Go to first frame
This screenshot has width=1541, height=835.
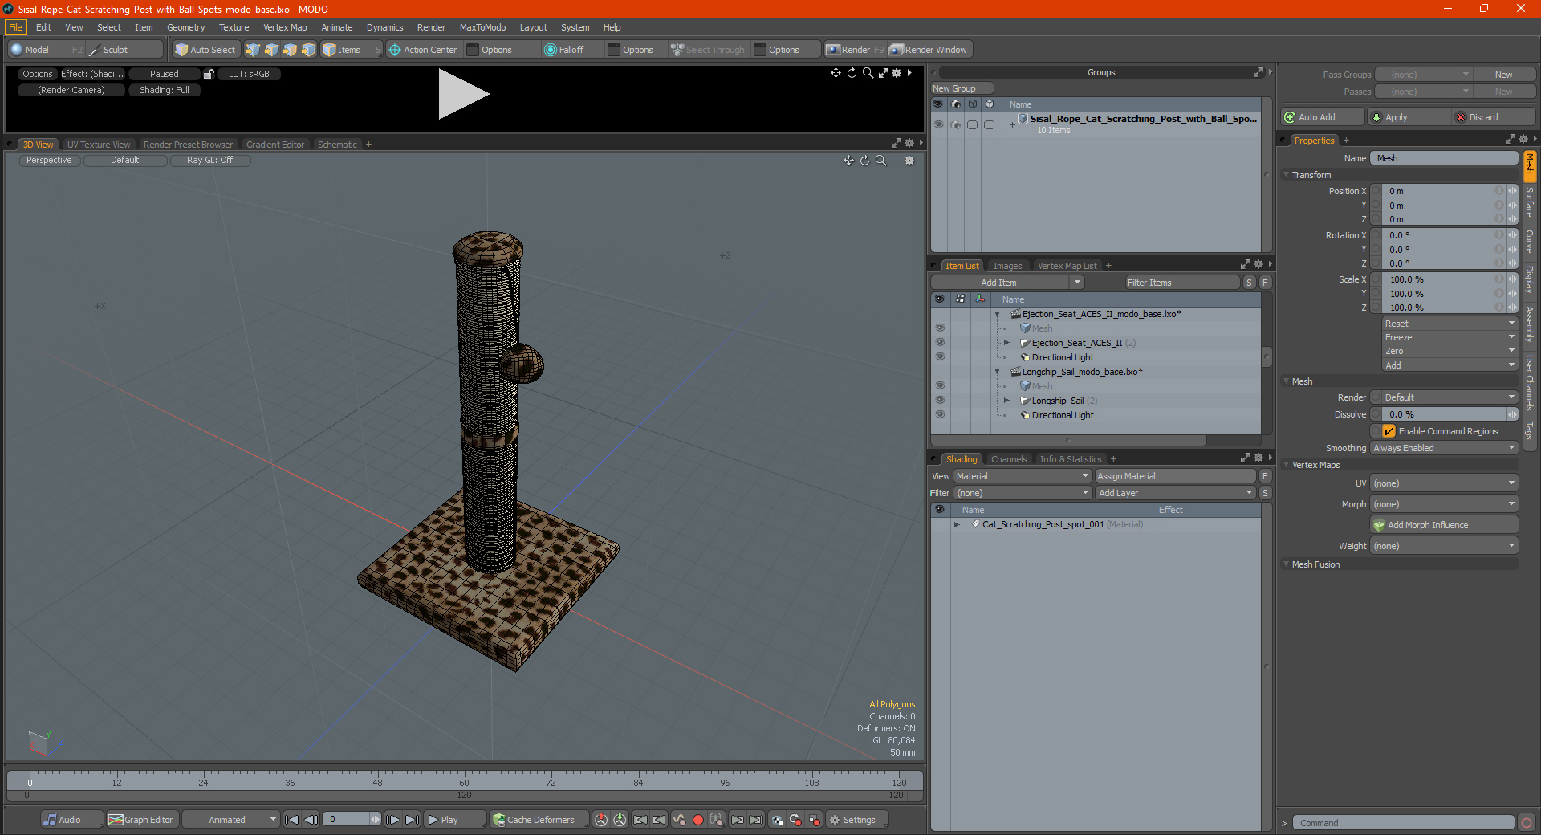coord(292,820)
